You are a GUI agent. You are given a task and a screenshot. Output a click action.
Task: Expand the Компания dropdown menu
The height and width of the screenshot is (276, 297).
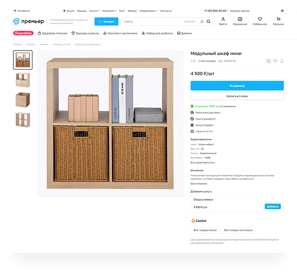[x=109, y=11]
